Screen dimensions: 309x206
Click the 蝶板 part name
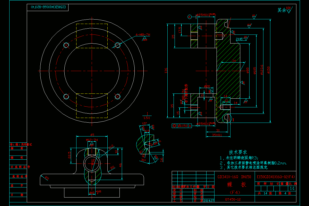click(236, 185)
